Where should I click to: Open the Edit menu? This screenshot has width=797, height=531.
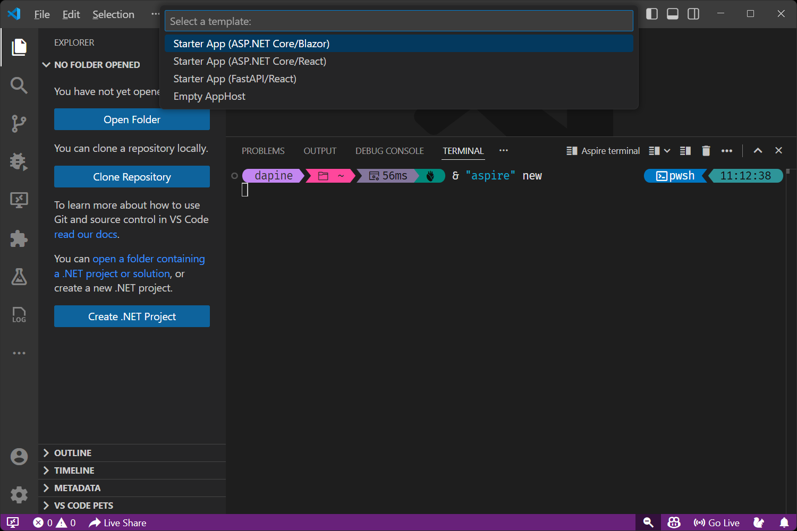pyautogui.click(x=71, y=14)
